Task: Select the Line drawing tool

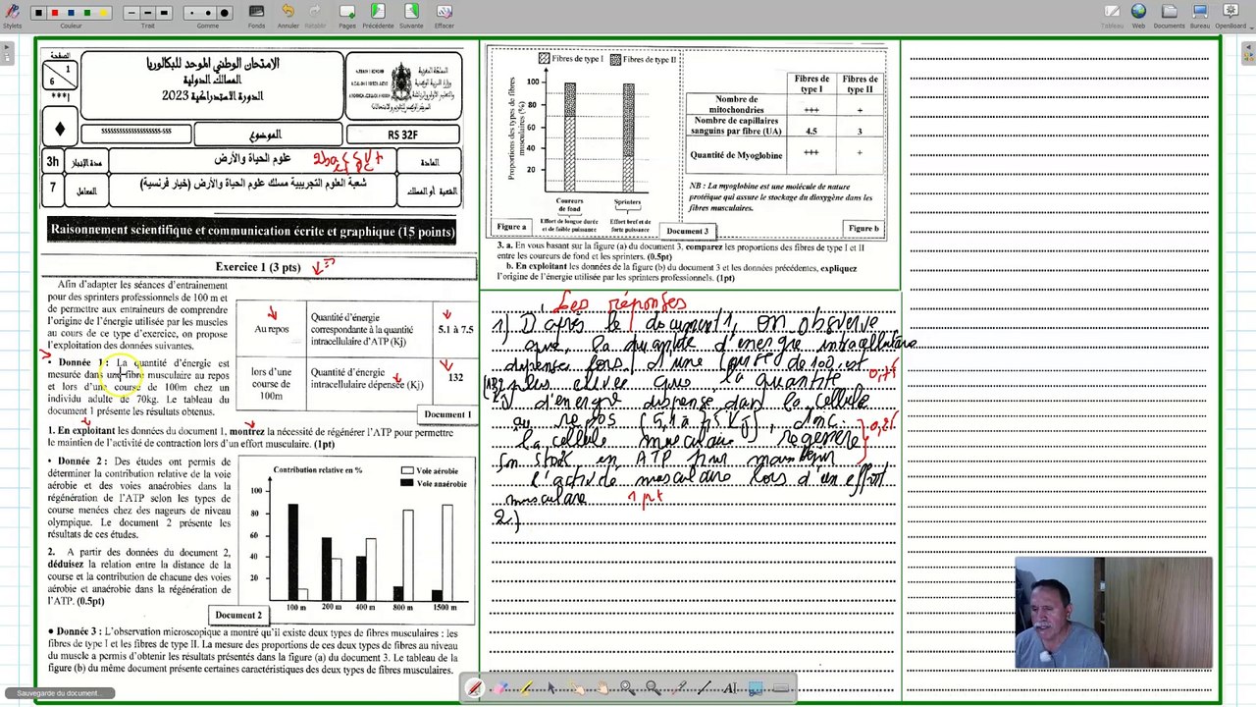Action: (705, 688)
